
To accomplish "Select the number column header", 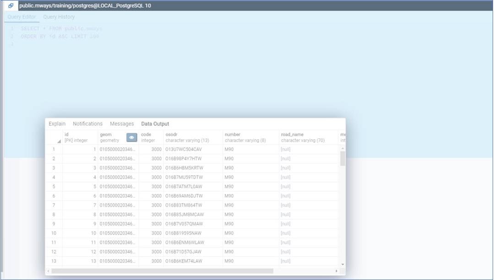I will (251, 137).
